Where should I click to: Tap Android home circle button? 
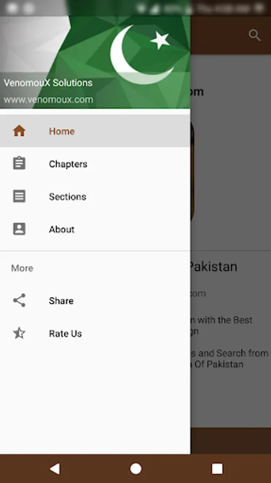pos(135,469)
